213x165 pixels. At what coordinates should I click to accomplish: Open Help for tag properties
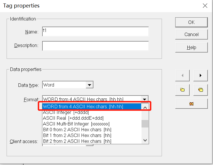pyautogui.click(x=191, y=47)
